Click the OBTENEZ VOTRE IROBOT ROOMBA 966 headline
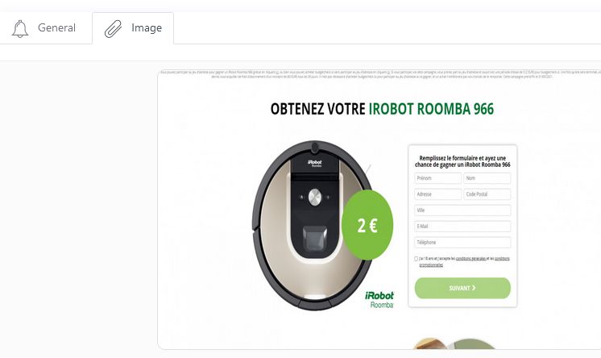 coord(382,109)
